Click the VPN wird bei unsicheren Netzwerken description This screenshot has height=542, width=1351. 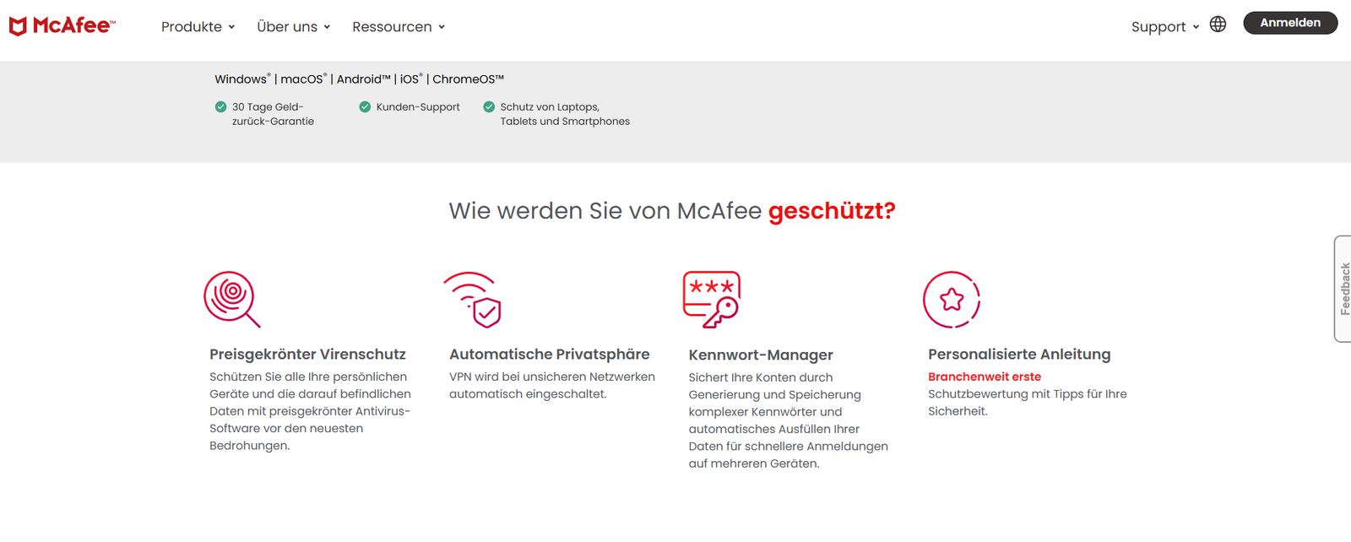click(552, 386)
